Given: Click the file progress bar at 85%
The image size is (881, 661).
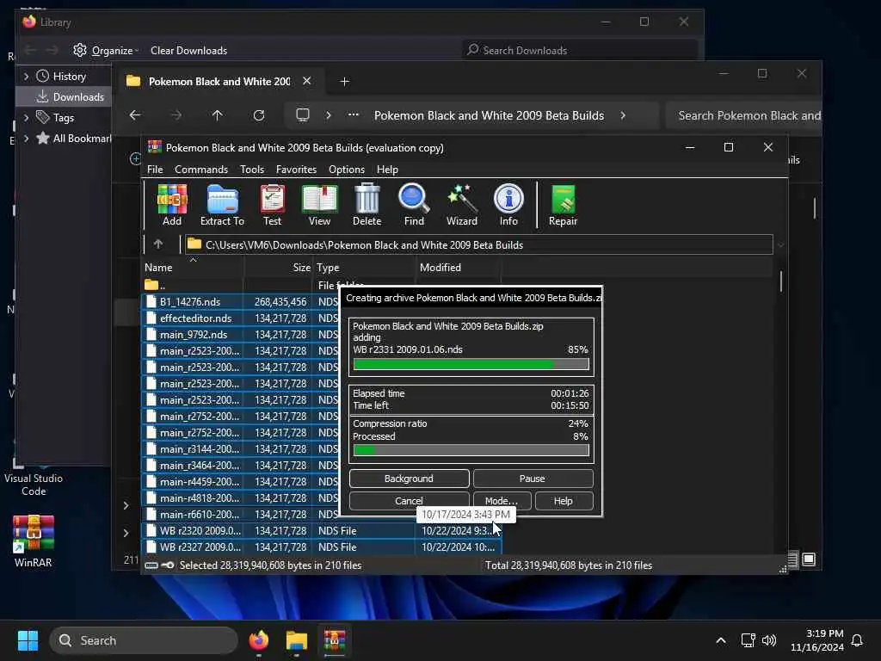Looking at the screenshot, I should (x=471, y=364).
